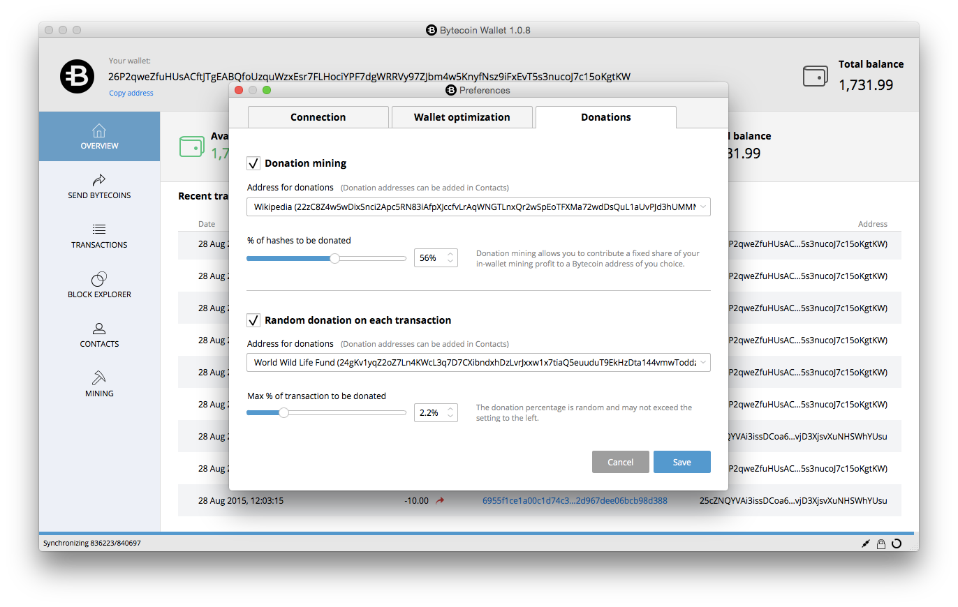Open transaction hash 6955f1ce1a00c1d74c3 link
The image size is (958, 607).
pos(575,500)
